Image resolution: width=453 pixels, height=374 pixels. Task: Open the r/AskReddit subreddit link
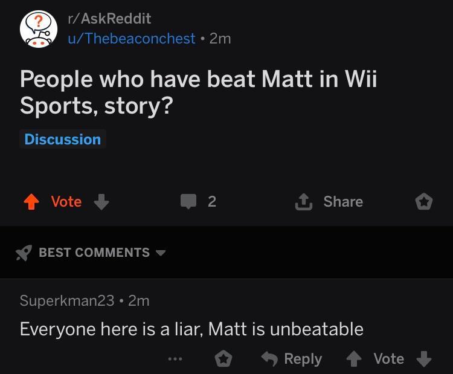click(x=109, y=19)
